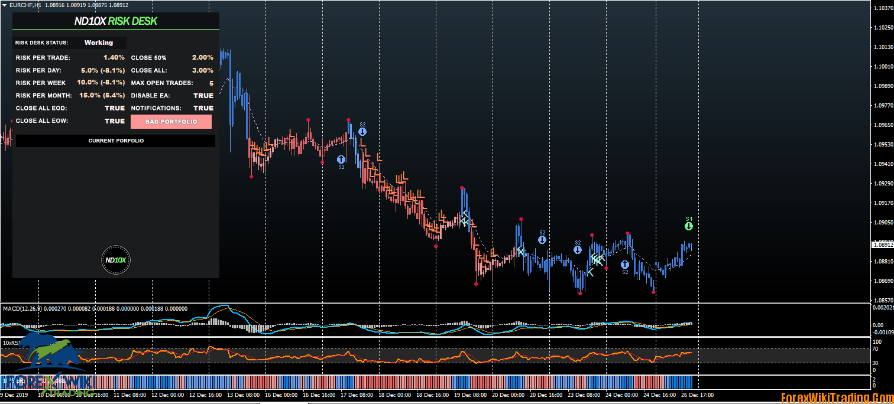Click the '20 Dec 00:00' time axis label
894x404 pixels.
tap(508, 395)
